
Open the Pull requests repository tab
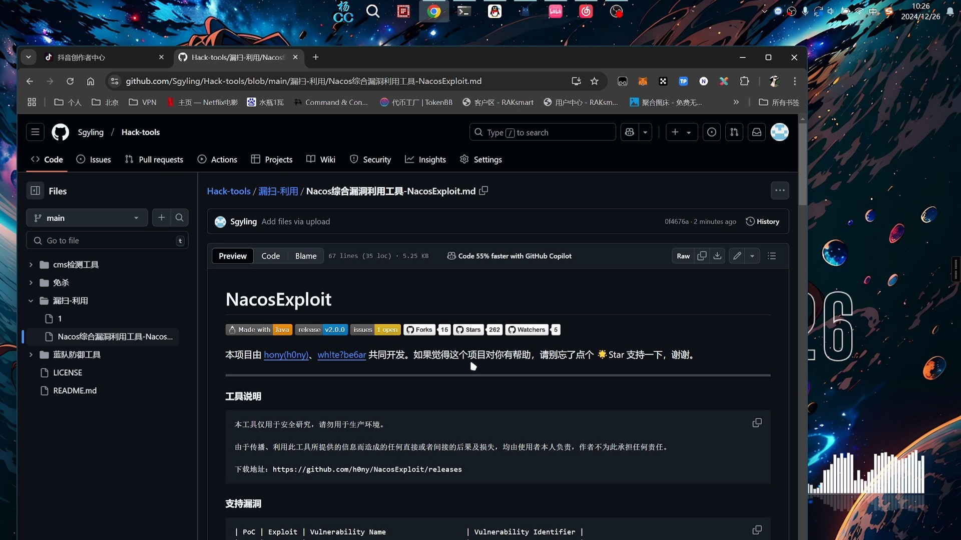coord(154,159)
